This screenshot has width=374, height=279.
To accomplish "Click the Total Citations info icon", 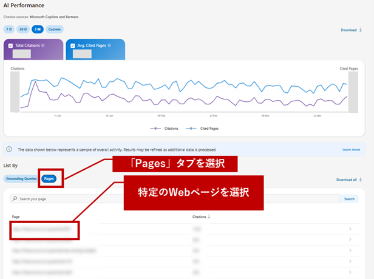I will [x=43, y=45].
